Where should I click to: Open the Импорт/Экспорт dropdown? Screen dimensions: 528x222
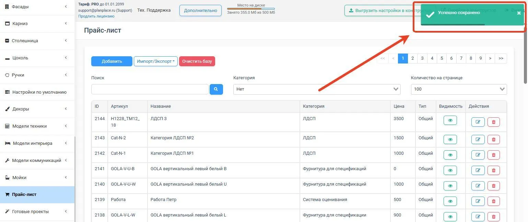156,61
